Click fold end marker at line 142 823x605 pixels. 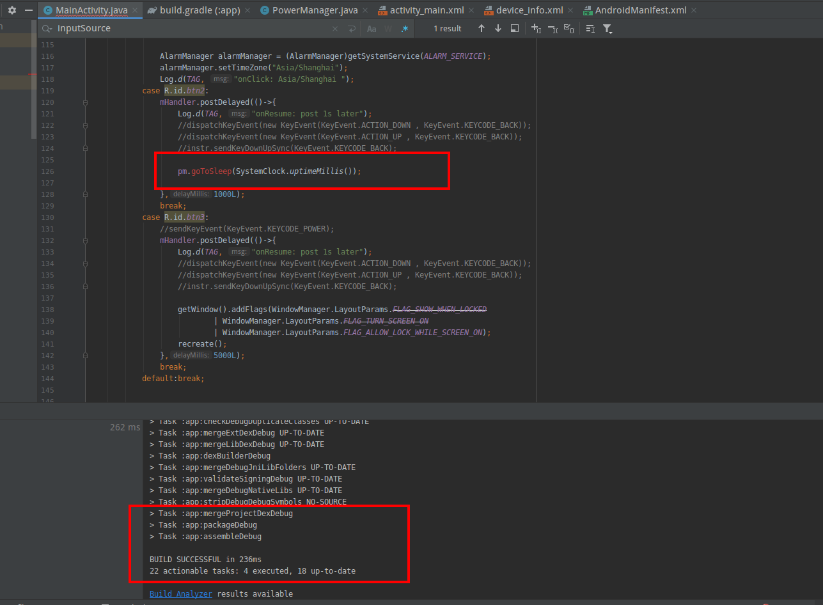85,356
